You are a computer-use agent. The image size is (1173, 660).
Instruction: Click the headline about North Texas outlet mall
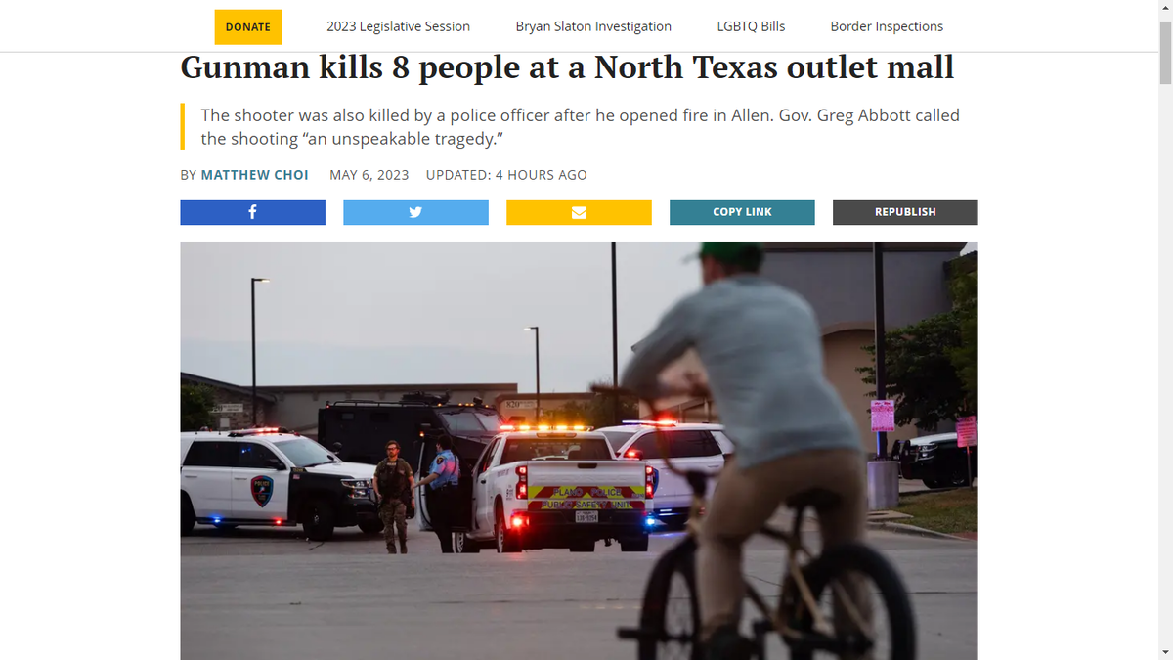(x=567, y=66)
